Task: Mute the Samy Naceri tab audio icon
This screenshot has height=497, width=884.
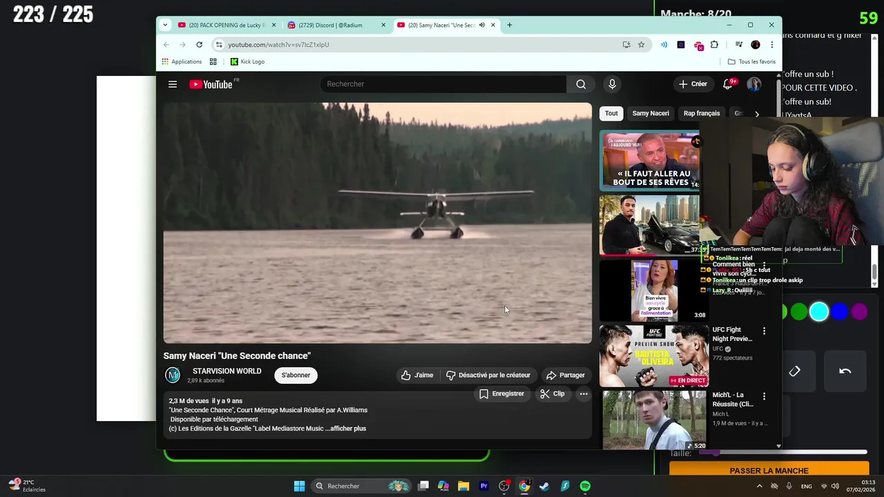Action: click(482, 25)
